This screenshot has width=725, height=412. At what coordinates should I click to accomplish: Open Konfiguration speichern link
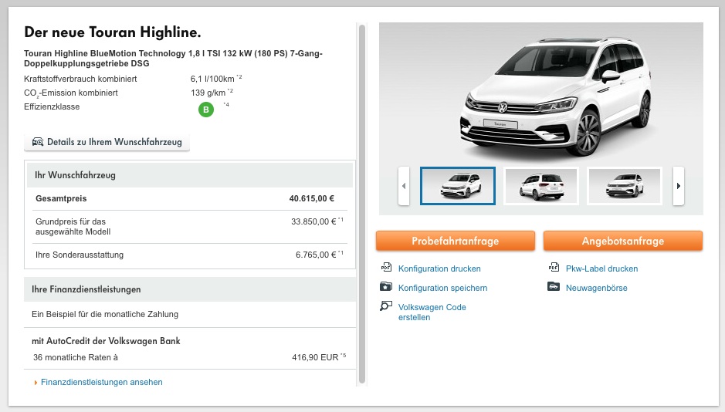coord(442,289)
